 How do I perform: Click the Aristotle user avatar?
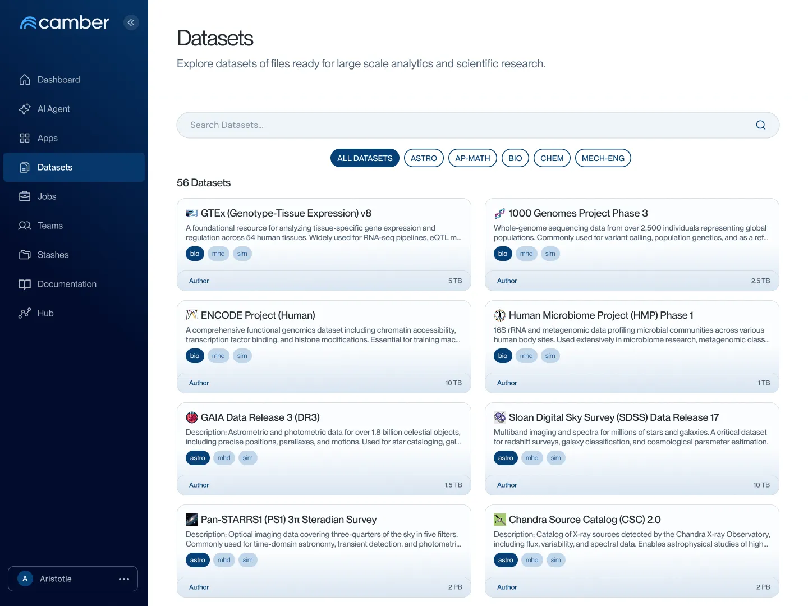coord(25,579)
